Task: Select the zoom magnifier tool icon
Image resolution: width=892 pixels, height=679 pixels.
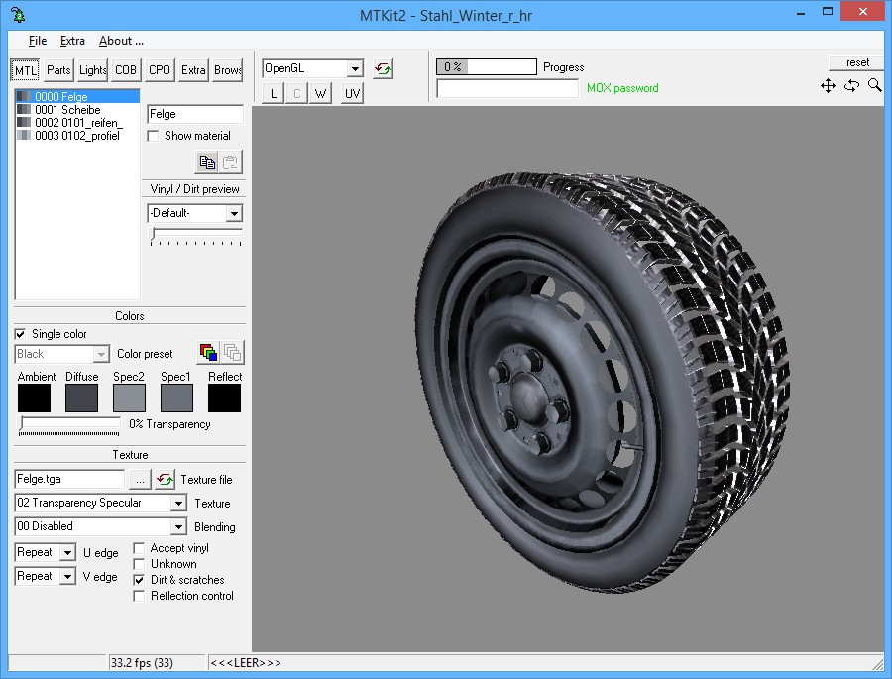Action: coord(874,86)
